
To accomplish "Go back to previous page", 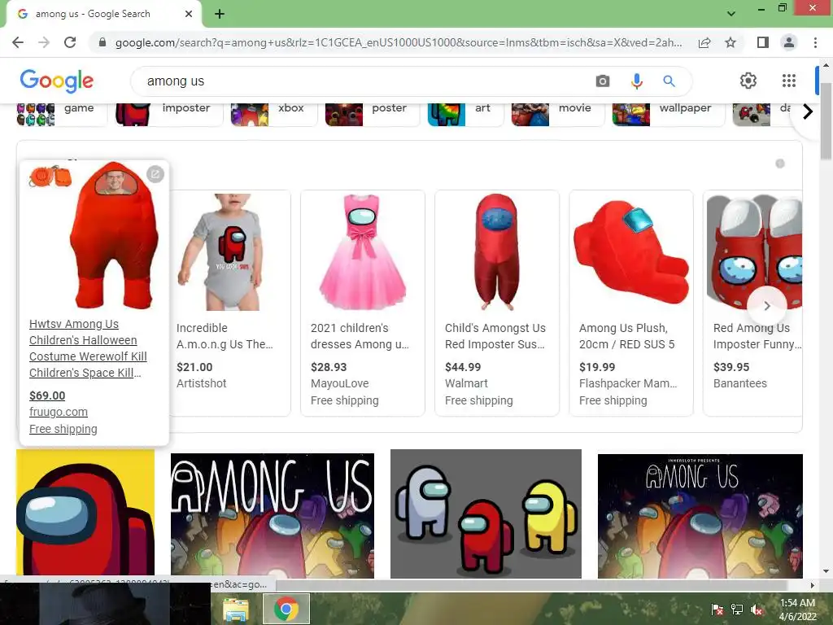I will click(x=18, y=42).
